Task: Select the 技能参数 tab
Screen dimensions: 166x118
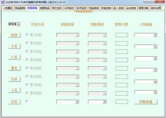Action: (x=106, y=8)
